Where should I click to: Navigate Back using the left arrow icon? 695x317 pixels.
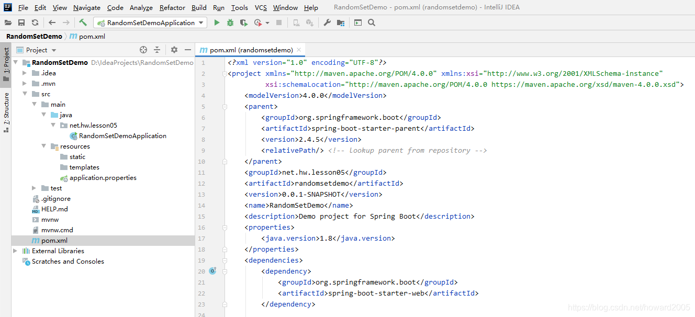52,22
